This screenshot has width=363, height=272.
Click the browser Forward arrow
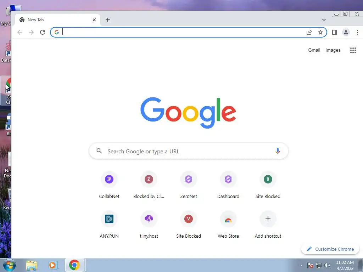tap(31, 32)
